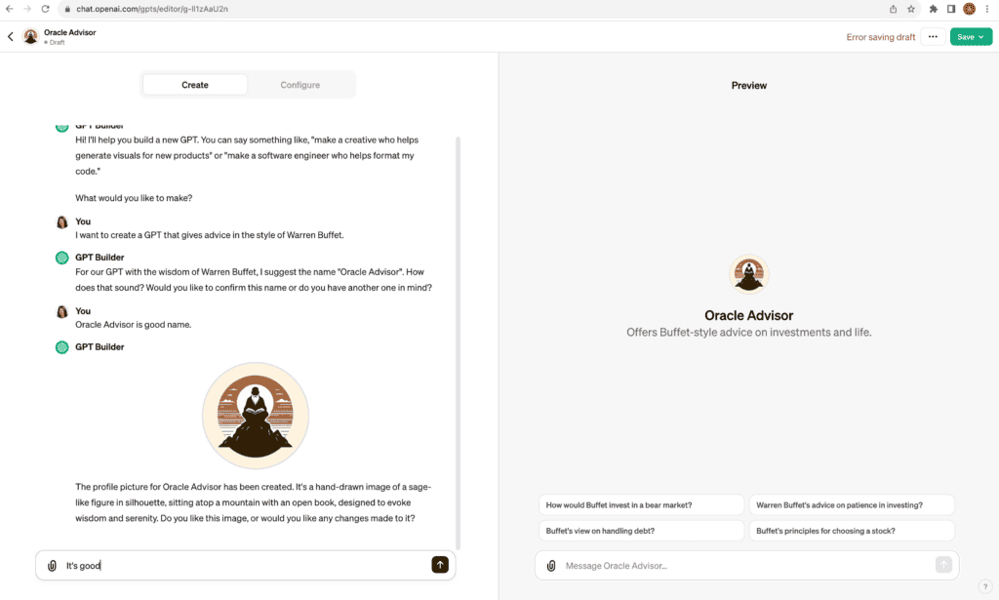This screenshot has height=600, width=999.
Task: Click the Oracle Advisor avatar in the header
Action: (30, 36)
